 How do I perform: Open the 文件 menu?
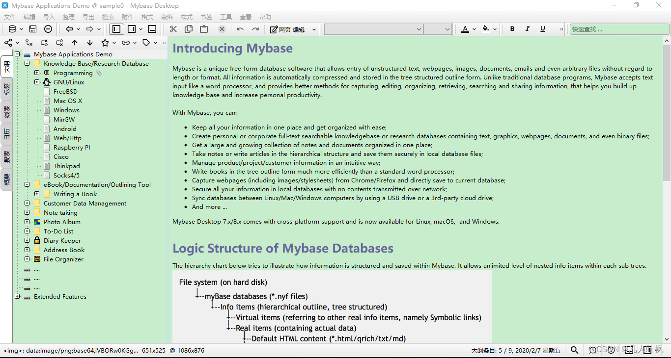(x=10, y=17)
